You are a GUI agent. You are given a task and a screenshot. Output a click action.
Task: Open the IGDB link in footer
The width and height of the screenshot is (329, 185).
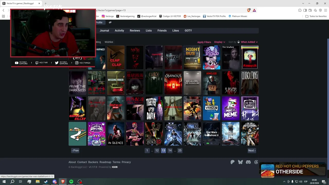coord(115,167)
